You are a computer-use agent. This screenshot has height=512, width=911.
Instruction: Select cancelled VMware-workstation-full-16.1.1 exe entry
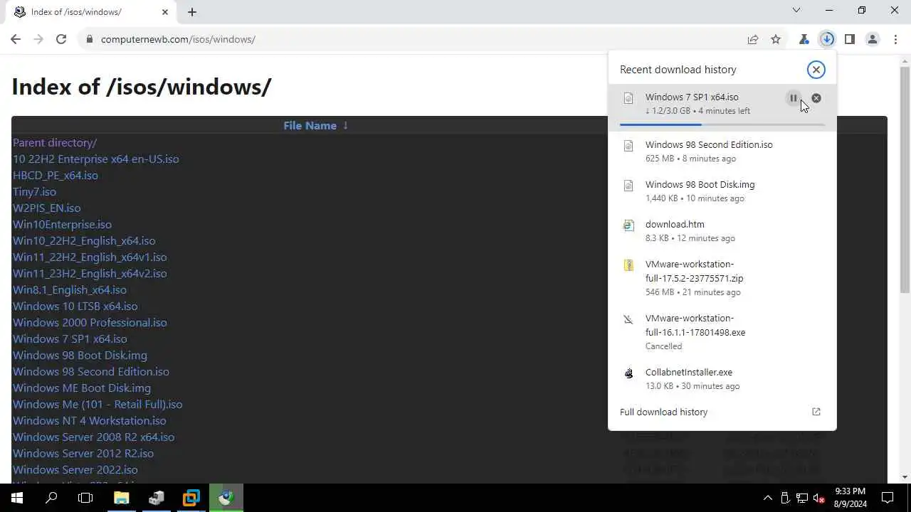722,332
